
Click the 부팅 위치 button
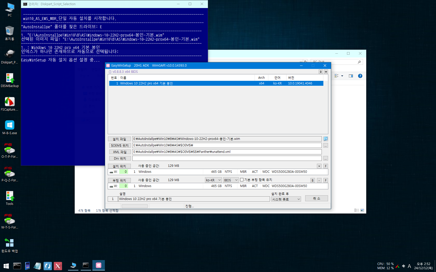[x=119, y=181]
